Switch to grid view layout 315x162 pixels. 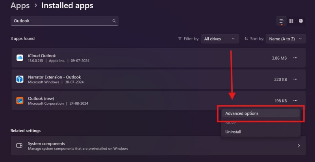pyautogui.click(x=291, y=21)
